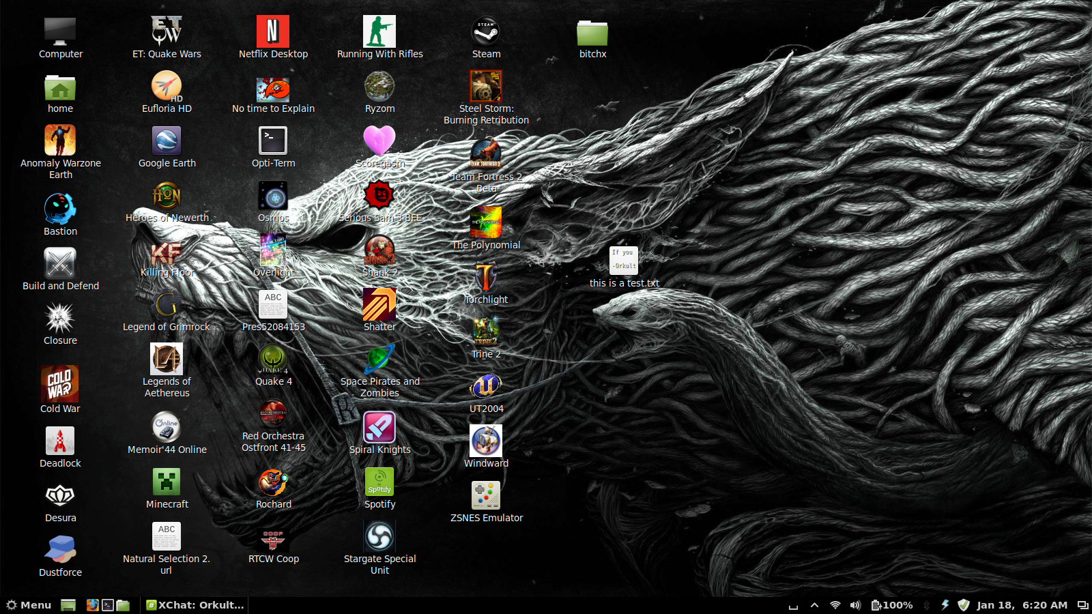The width and height of the screenshot is (1092, 614).
Task: Launch Running With Rifles icon
Action: [379, 31]
